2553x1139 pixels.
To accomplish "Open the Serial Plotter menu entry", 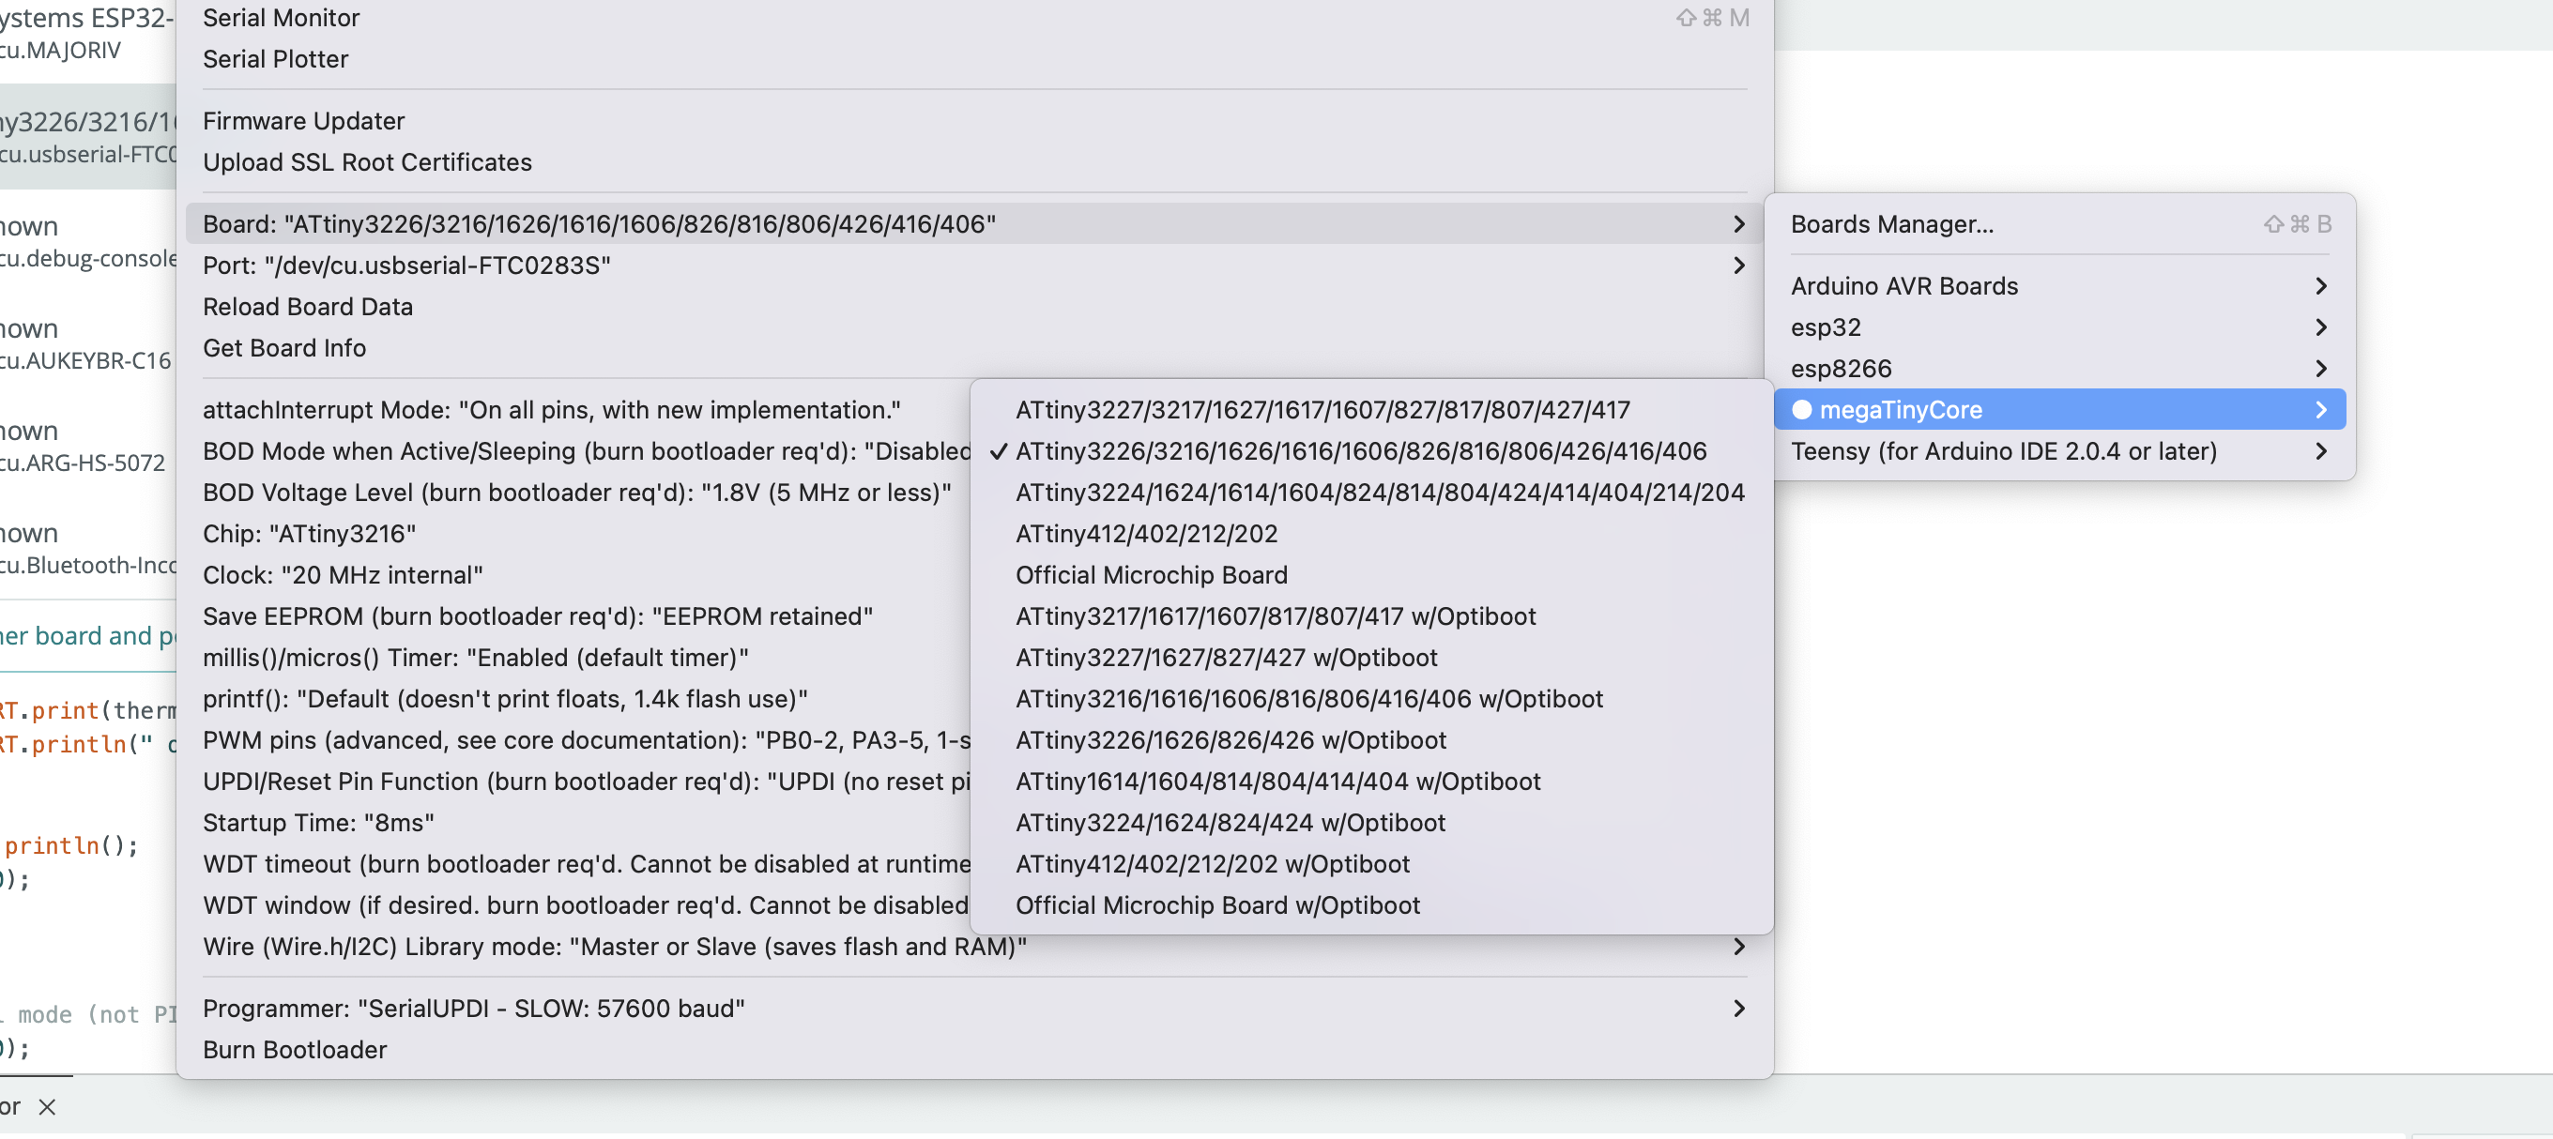I will (974, 59).
